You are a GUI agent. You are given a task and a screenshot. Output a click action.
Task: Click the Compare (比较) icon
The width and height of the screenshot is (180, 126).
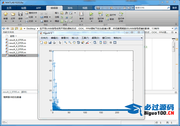tap(27, 17)
